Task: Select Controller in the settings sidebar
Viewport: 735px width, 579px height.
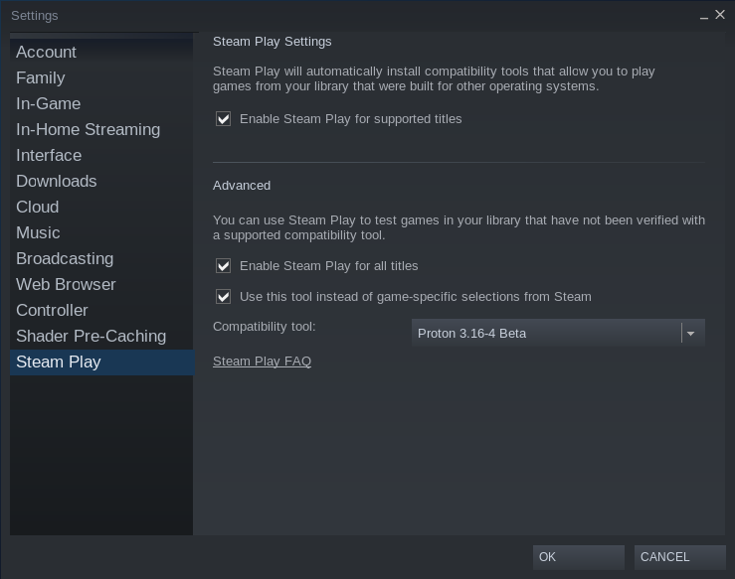Action: [52, 310]
